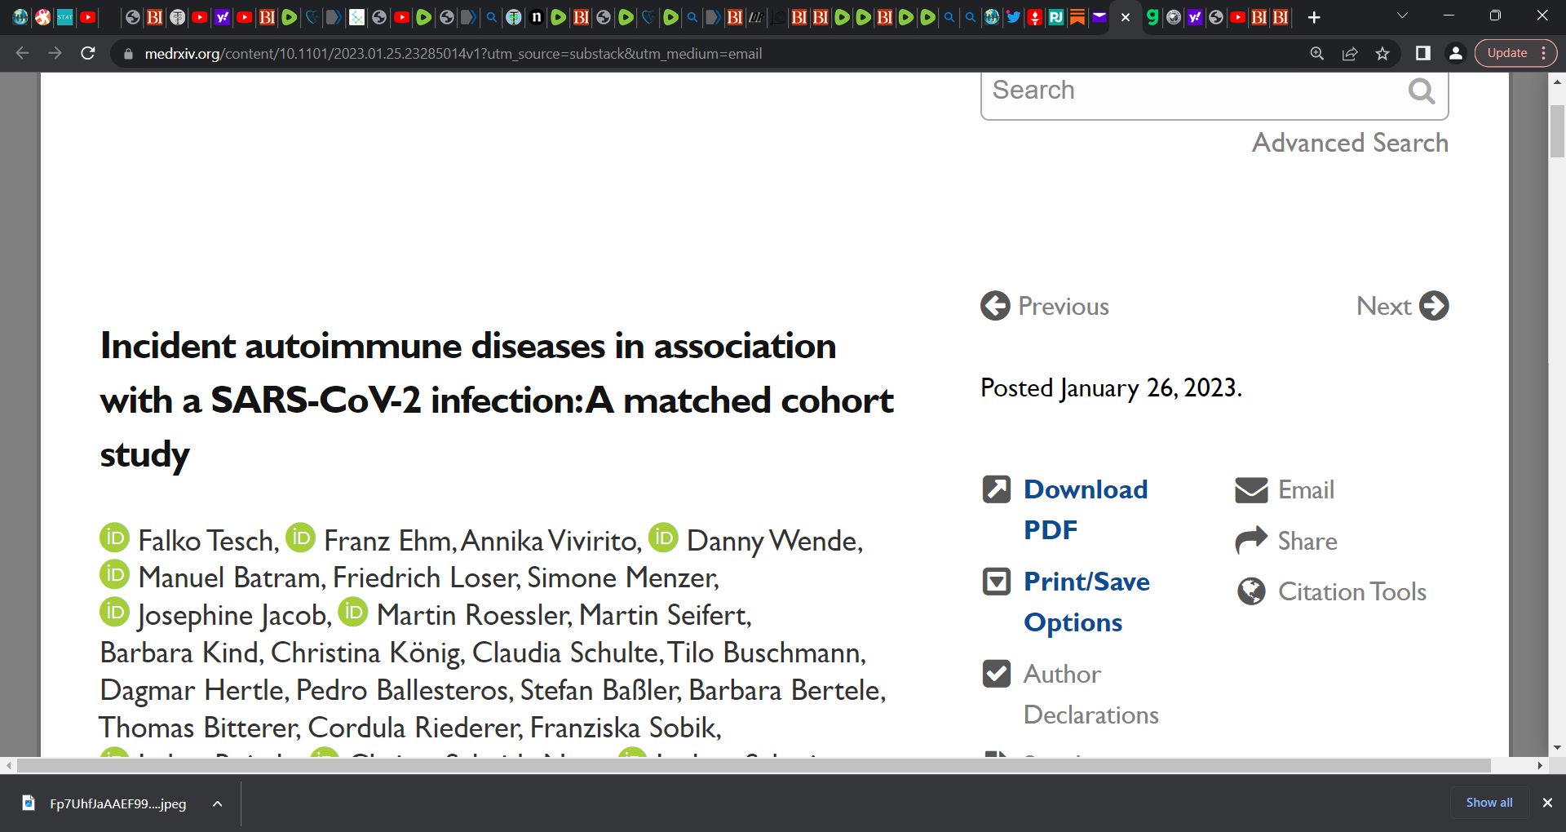Click the share page icon in address bar

pyautogui.click(x=1350, y=53)
